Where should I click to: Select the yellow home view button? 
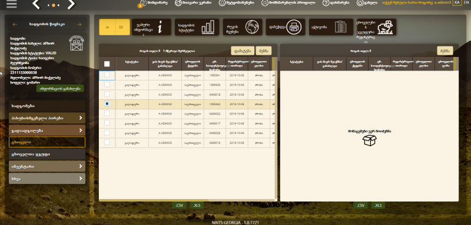coord(107,27)
